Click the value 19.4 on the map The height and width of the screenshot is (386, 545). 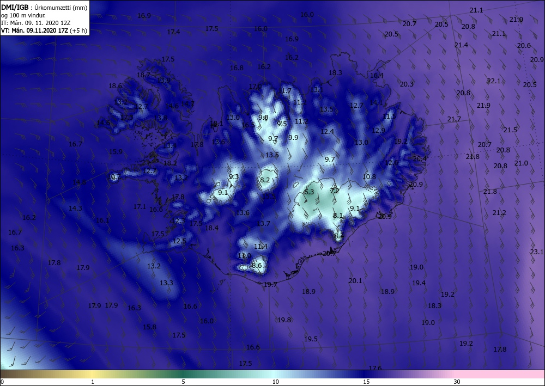pos(419,283)
